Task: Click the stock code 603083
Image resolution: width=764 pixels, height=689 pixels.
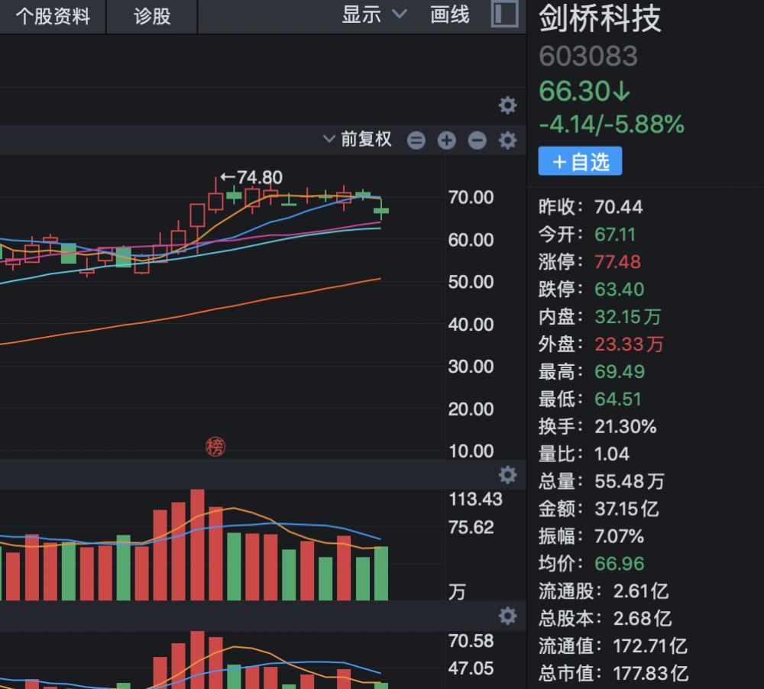Action: point(588,56)
